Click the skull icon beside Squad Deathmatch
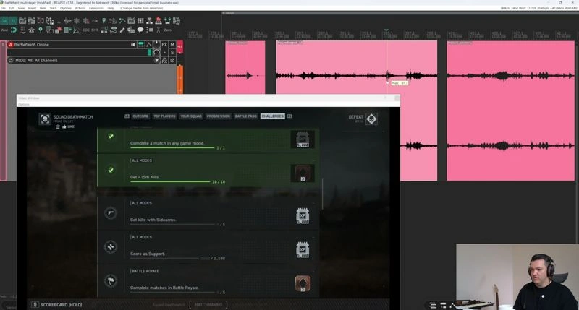The height and width of the screenshot is (310, 579). point(45,119)
